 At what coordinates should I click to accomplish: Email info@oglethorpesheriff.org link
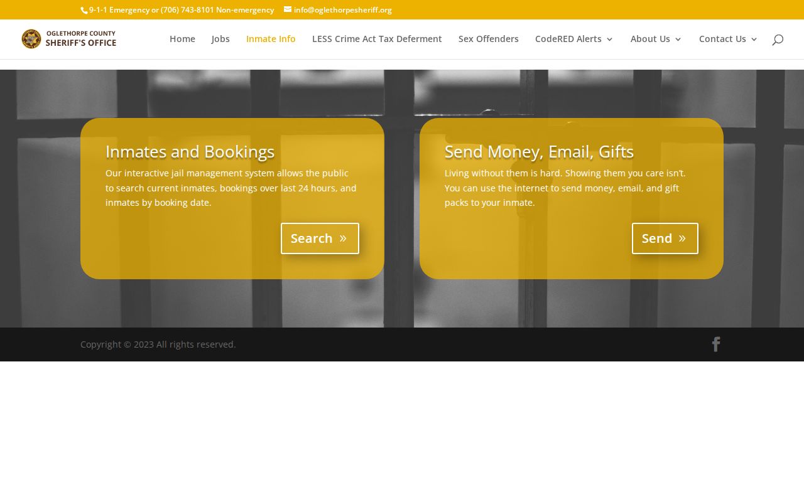coord(343,10)
